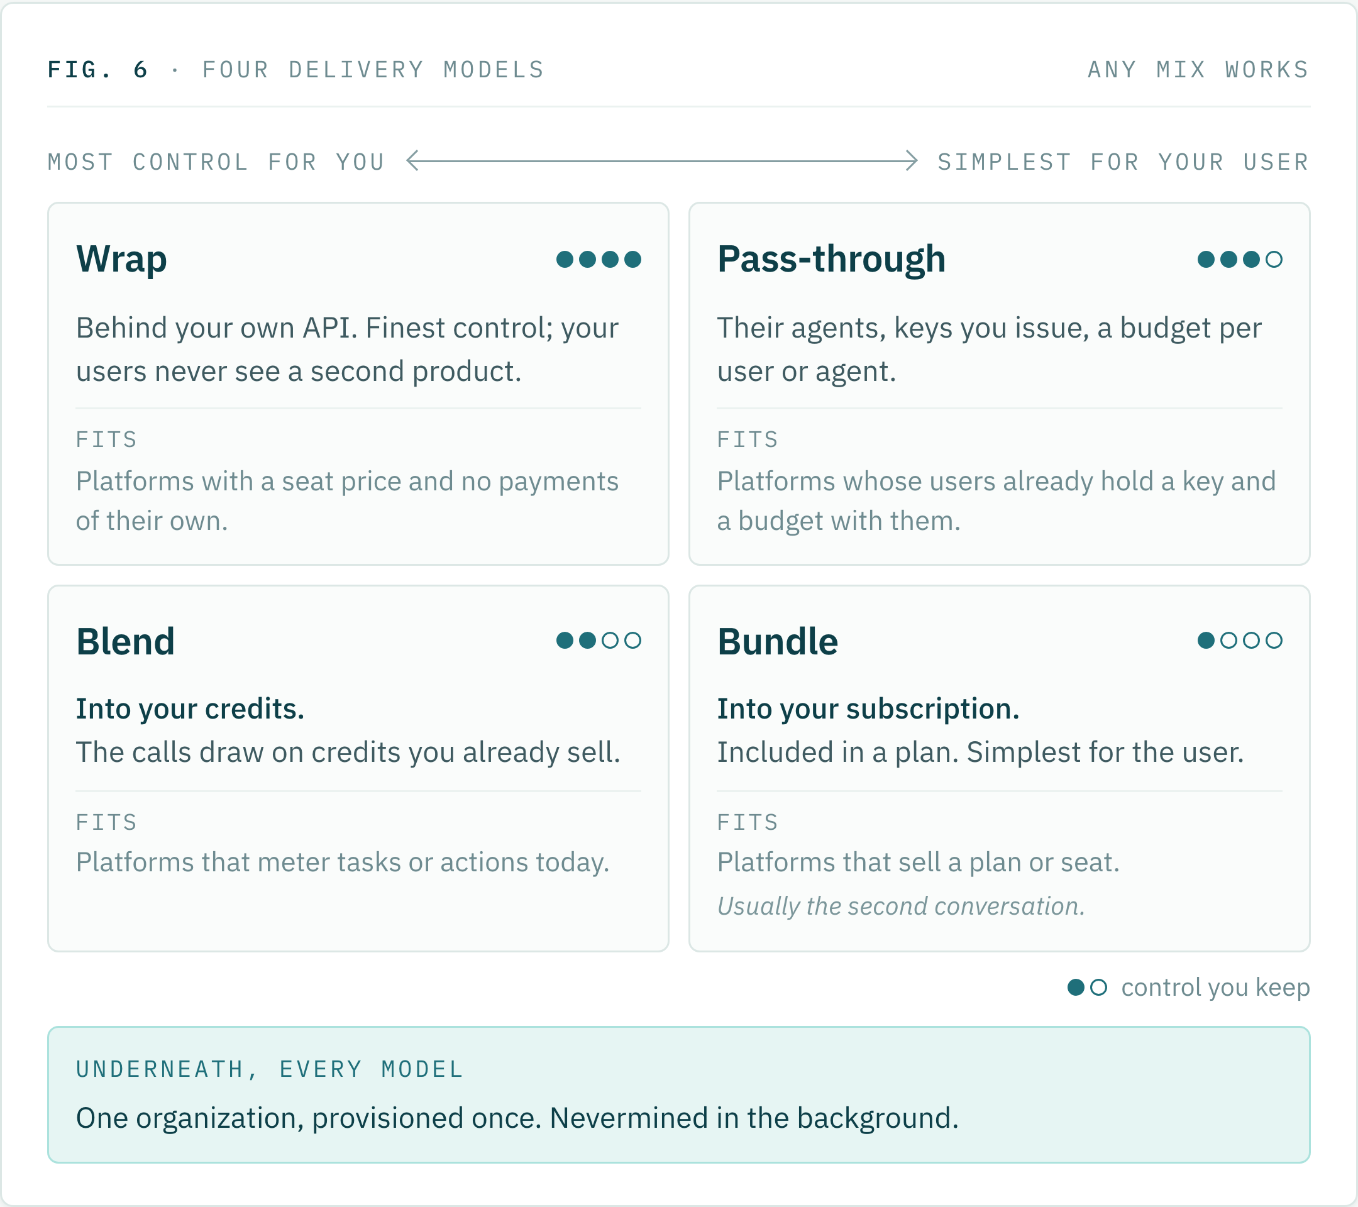The image size is (1358, 1207).
Task: Click 'control you keep' legend text
Action: (x=1216, y=987)
